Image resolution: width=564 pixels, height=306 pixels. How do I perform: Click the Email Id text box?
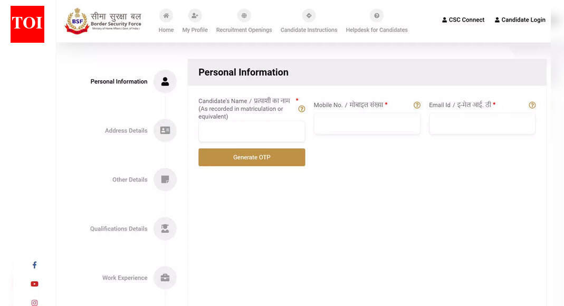click(482, 123)
